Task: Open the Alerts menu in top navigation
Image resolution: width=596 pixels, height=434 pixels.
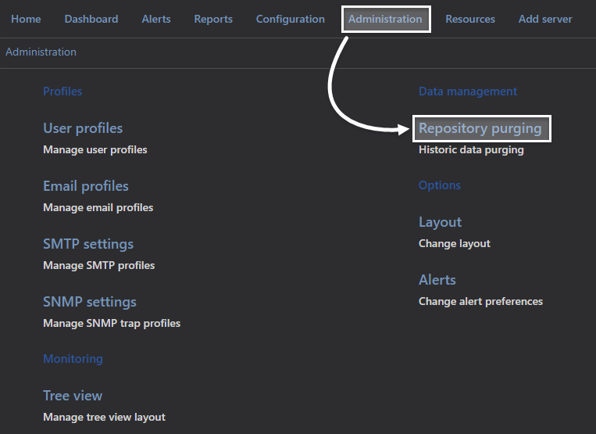Action: pyautogui.click(x=156, y=19)
